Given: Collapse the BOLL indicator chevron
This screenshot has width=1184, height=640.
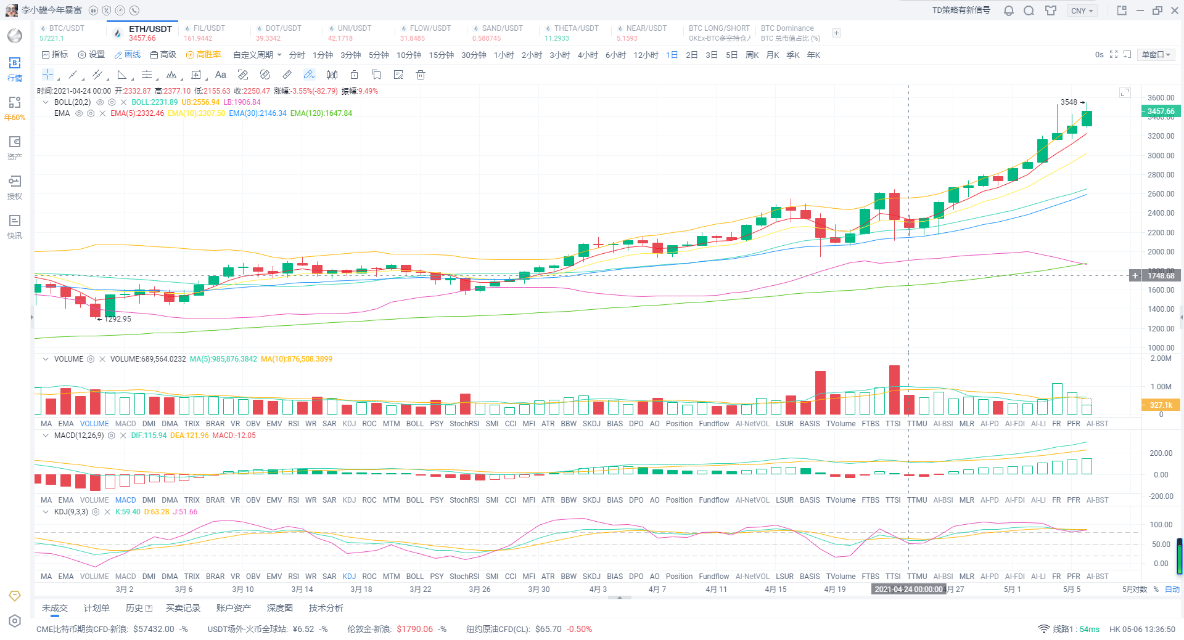Looking at the screenshot, I should tap(46, 102).
